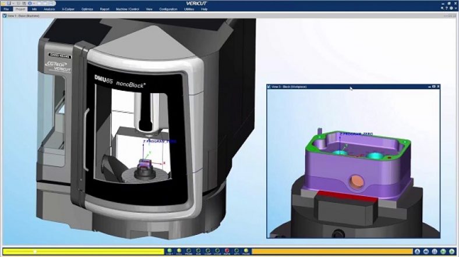Click the Reset Model button
This screenshot has width=459, height=257.
click(x=418, y=251)
